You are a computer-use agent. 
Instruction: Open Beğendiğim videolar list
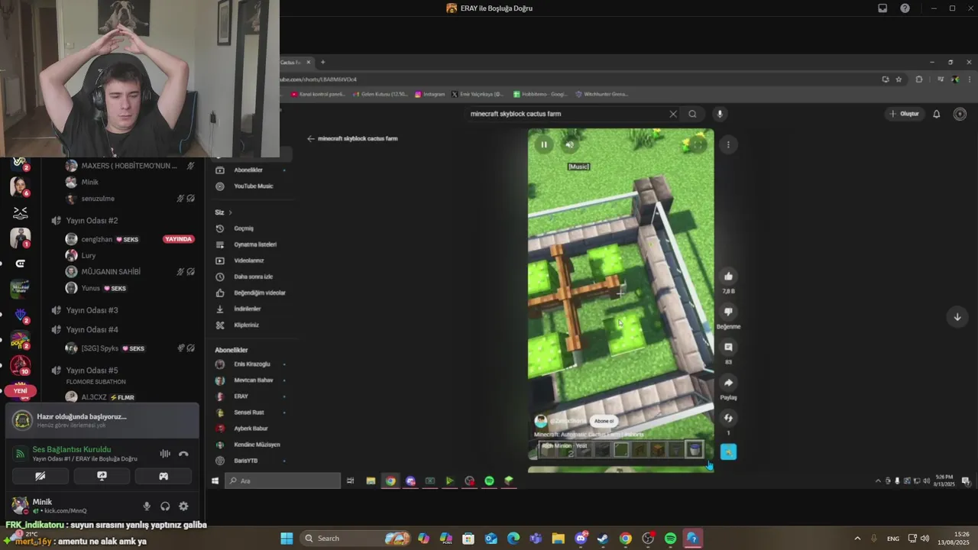pos(259,293)
